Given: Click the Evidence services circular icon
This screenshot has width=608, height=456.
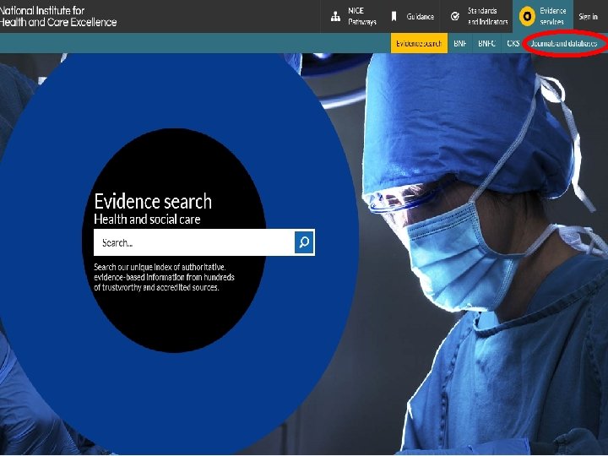Looking at the screenshot, I should tap(527, 16).
